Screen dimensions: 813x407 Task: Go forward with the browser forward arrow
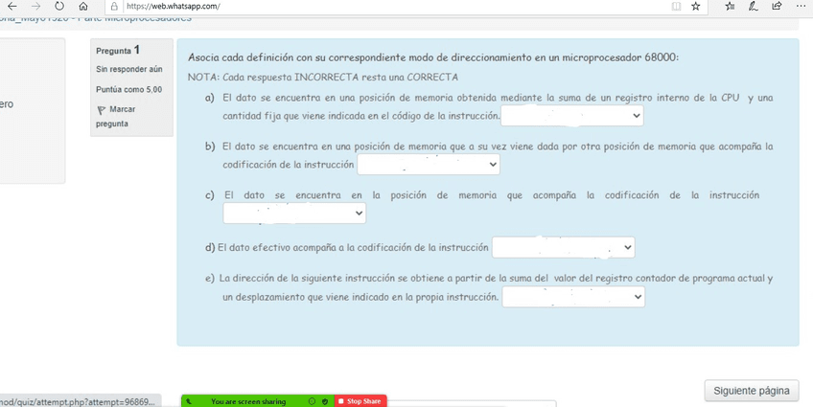point(35,6)
